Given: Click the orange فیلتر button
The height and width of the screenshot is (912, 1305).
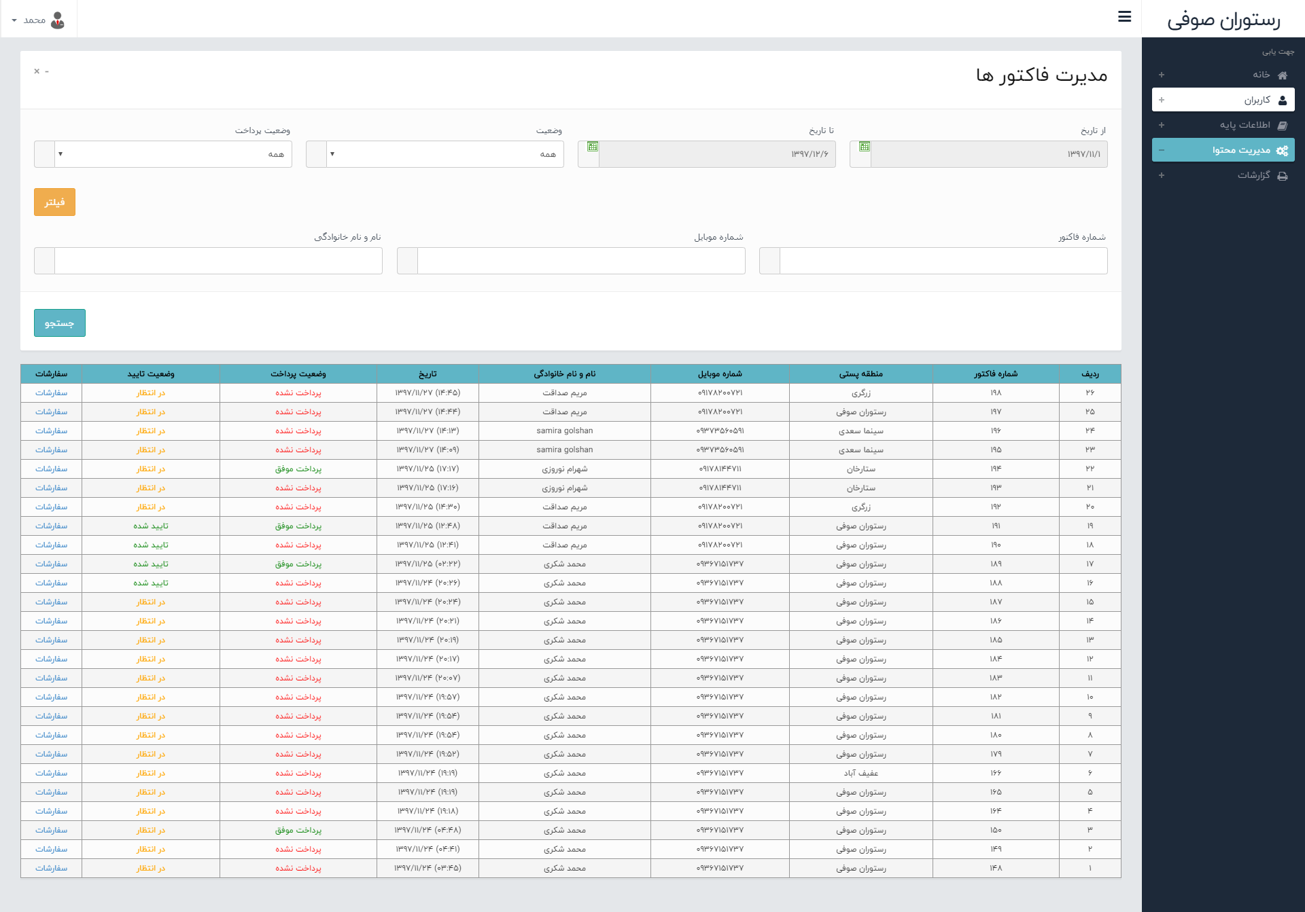Looking at the screenshot, I should (54, 202).
